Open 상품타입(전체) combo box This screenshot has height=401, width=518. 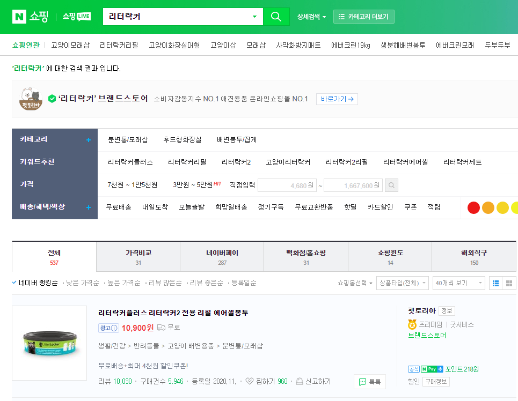tap(403, 283)
